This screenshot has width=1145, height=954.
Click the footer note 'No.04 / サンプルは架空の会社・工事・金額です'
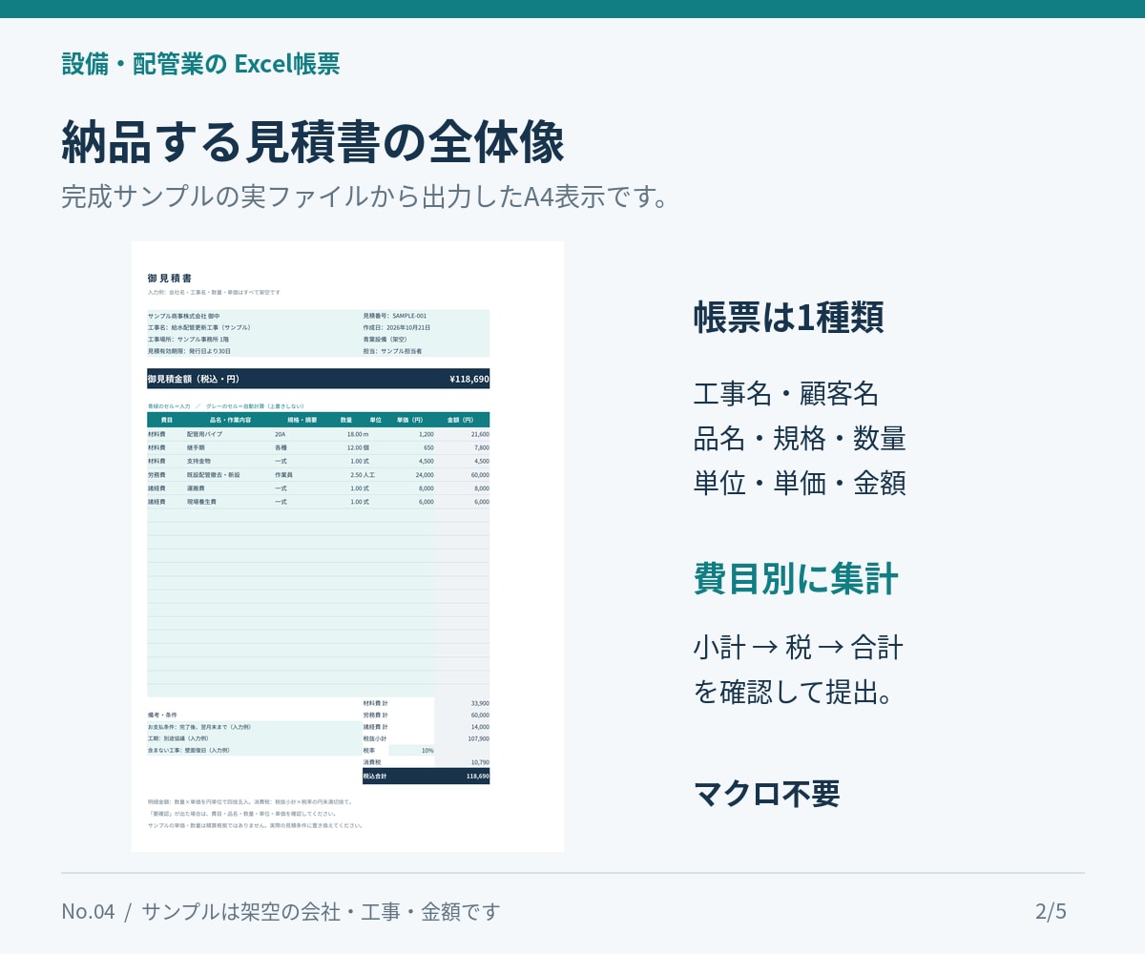pos(281,911)
